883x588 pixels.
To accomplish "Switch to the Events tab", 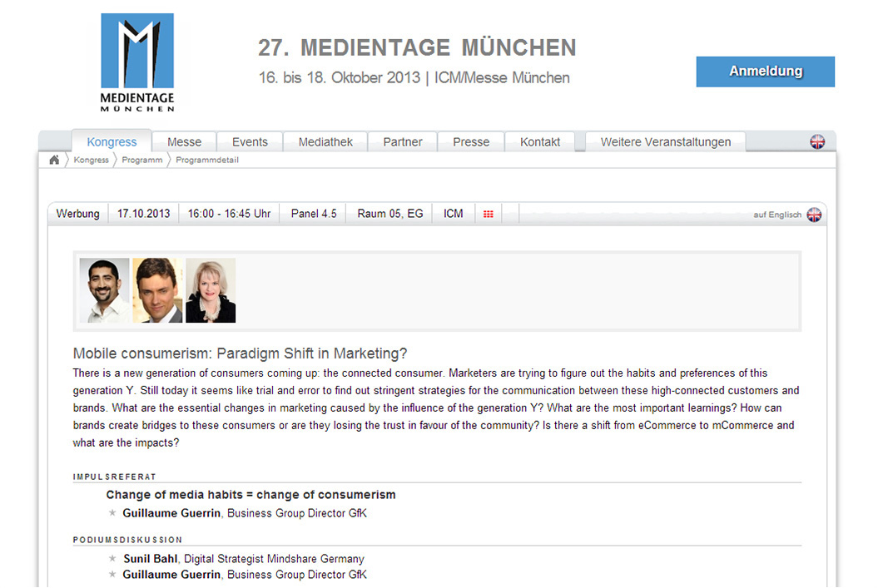I will [x=249, y=141].
